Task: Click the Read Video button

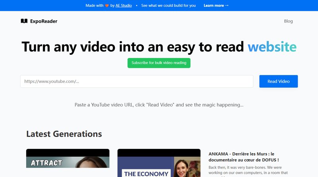Action: tap(278, 81)
